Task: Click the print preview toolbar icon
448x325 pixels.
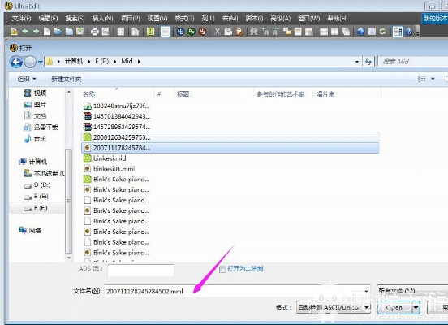Action: coord(106,31)
